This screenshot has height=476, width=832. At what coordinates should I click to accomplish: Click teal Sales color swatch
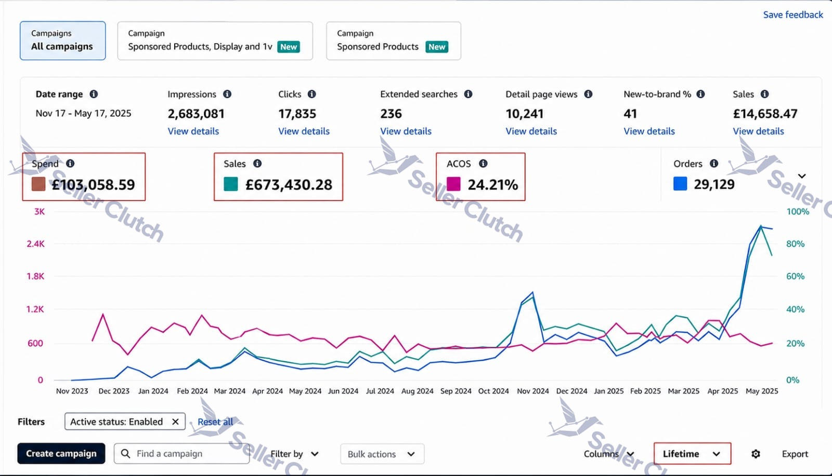pyautogui.click(x=231, y=184)
